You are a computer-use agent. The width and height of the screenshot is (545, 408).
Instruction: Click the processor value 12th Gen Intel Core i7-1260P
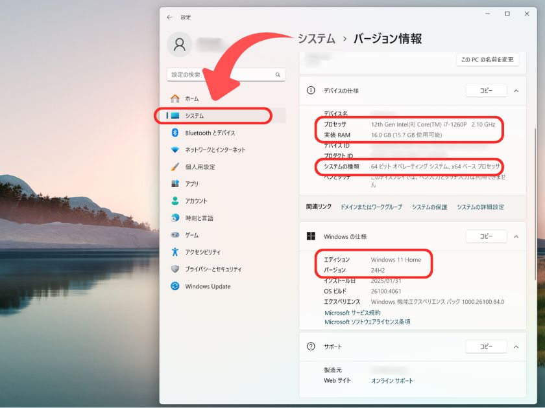pos(433,124)
